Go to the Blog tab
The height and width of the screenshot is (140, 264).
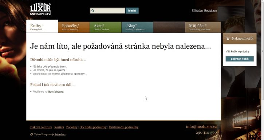click(x=137, y=27)
